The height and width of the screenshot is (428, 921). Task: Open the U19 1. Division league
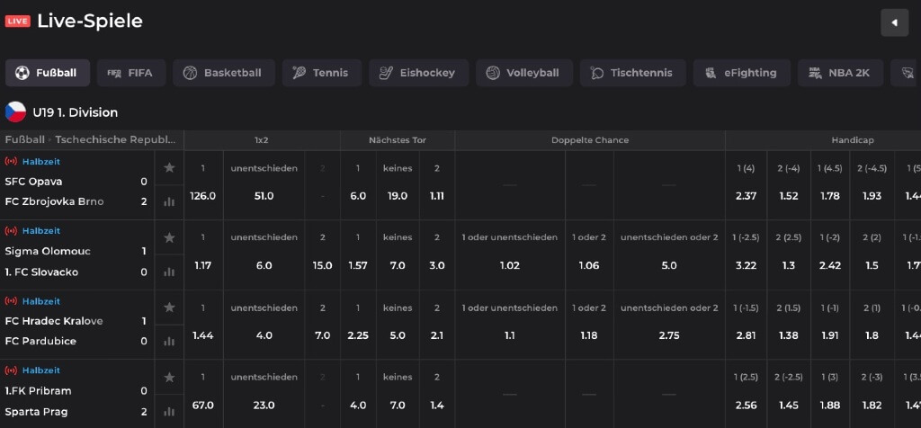coord(76,112)
